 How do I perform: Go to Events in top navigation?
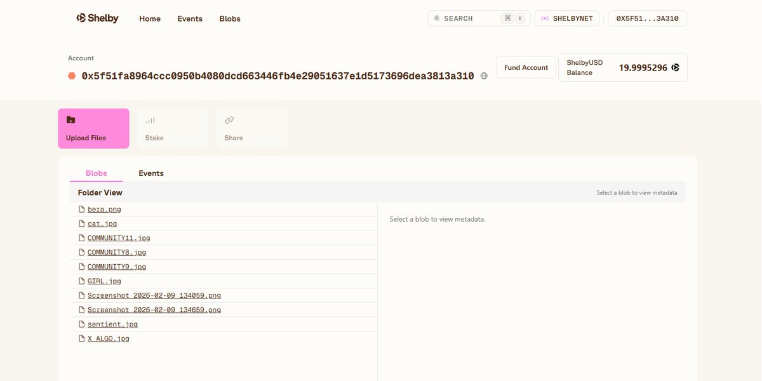[x=190, y=19]
